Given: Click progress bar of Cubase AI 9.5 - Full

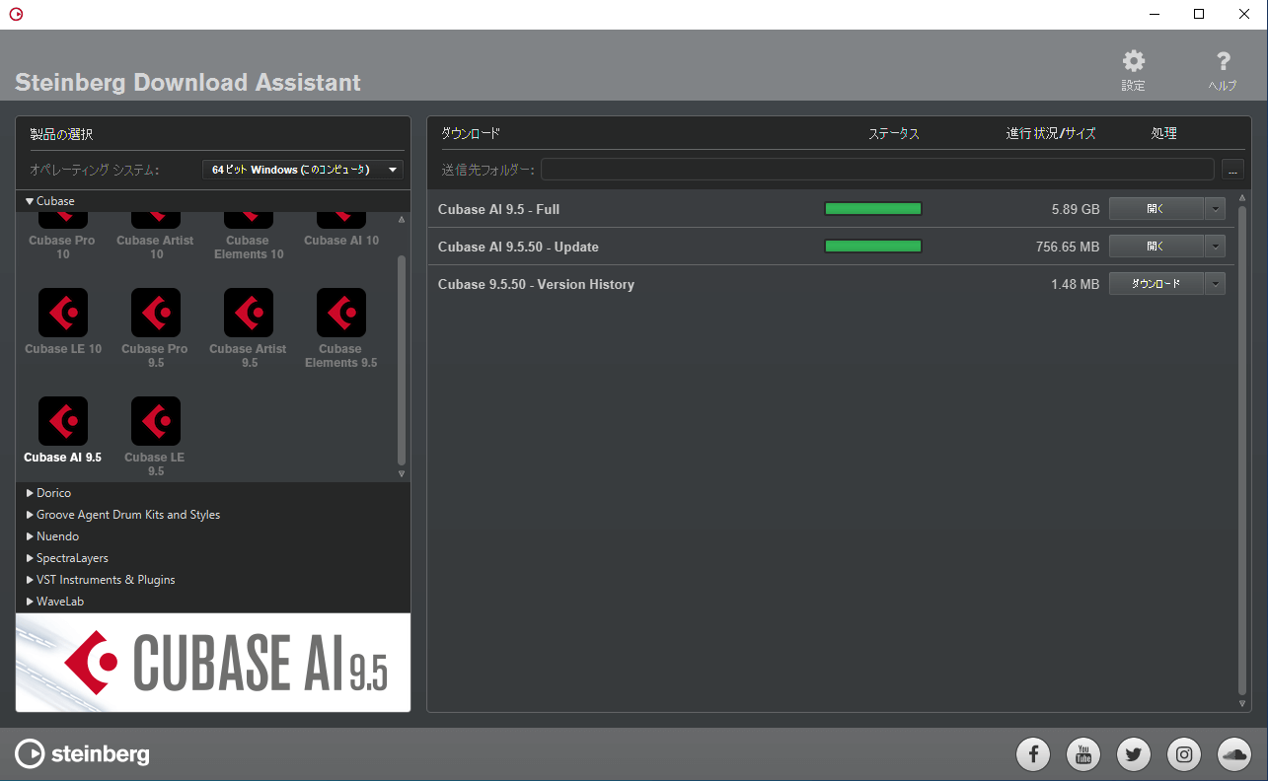Looking at the screenshot, I should (873, 209).
